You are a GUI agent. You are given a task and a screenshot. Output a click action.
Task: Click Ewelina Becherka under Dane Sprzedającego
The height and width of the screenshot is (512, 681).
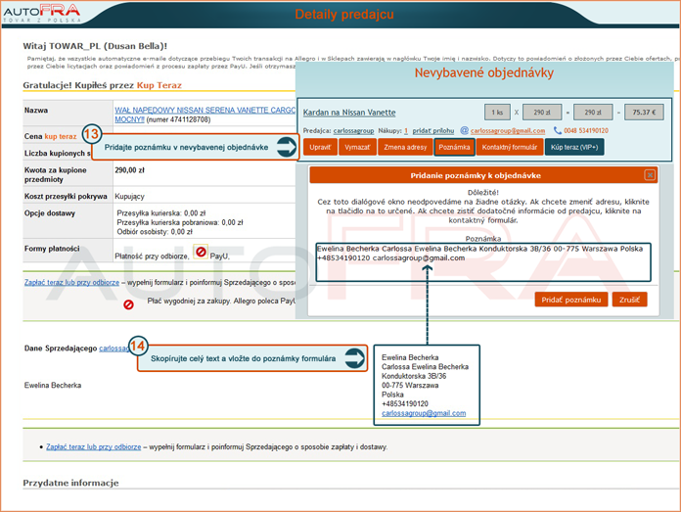point(53,385)
